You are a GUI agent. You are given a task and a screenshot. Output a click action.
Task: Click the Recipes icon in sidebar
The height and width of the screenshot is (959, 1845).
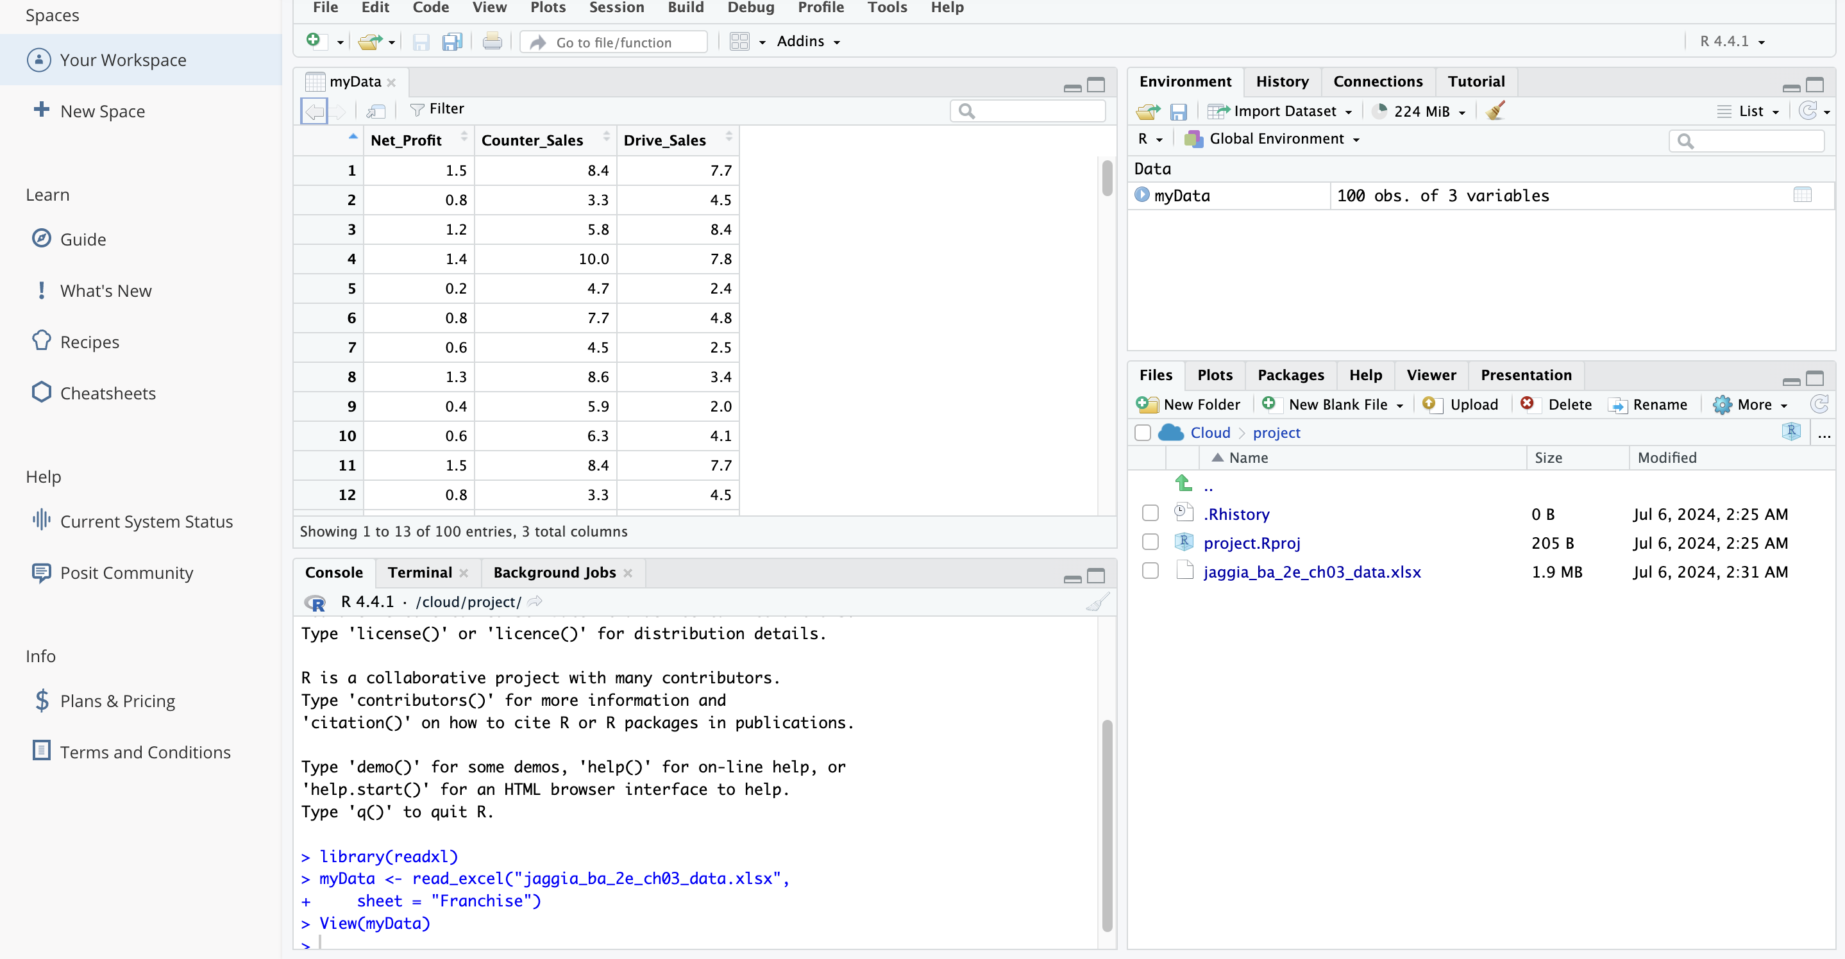[x=42, y=341]
